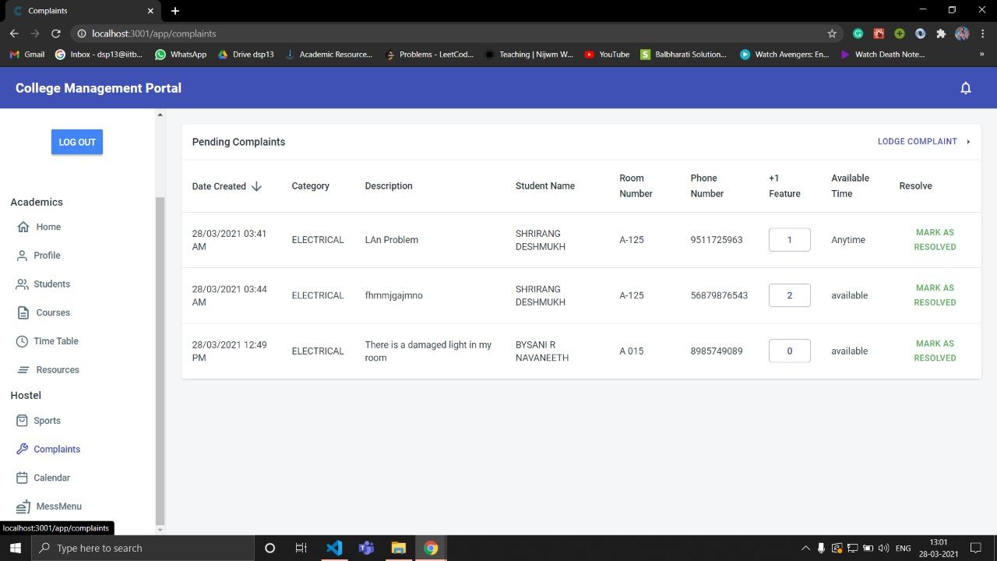Click the volume speaker tray icon
Viewport: 997px width, 561px height.
tap(883, 548)
